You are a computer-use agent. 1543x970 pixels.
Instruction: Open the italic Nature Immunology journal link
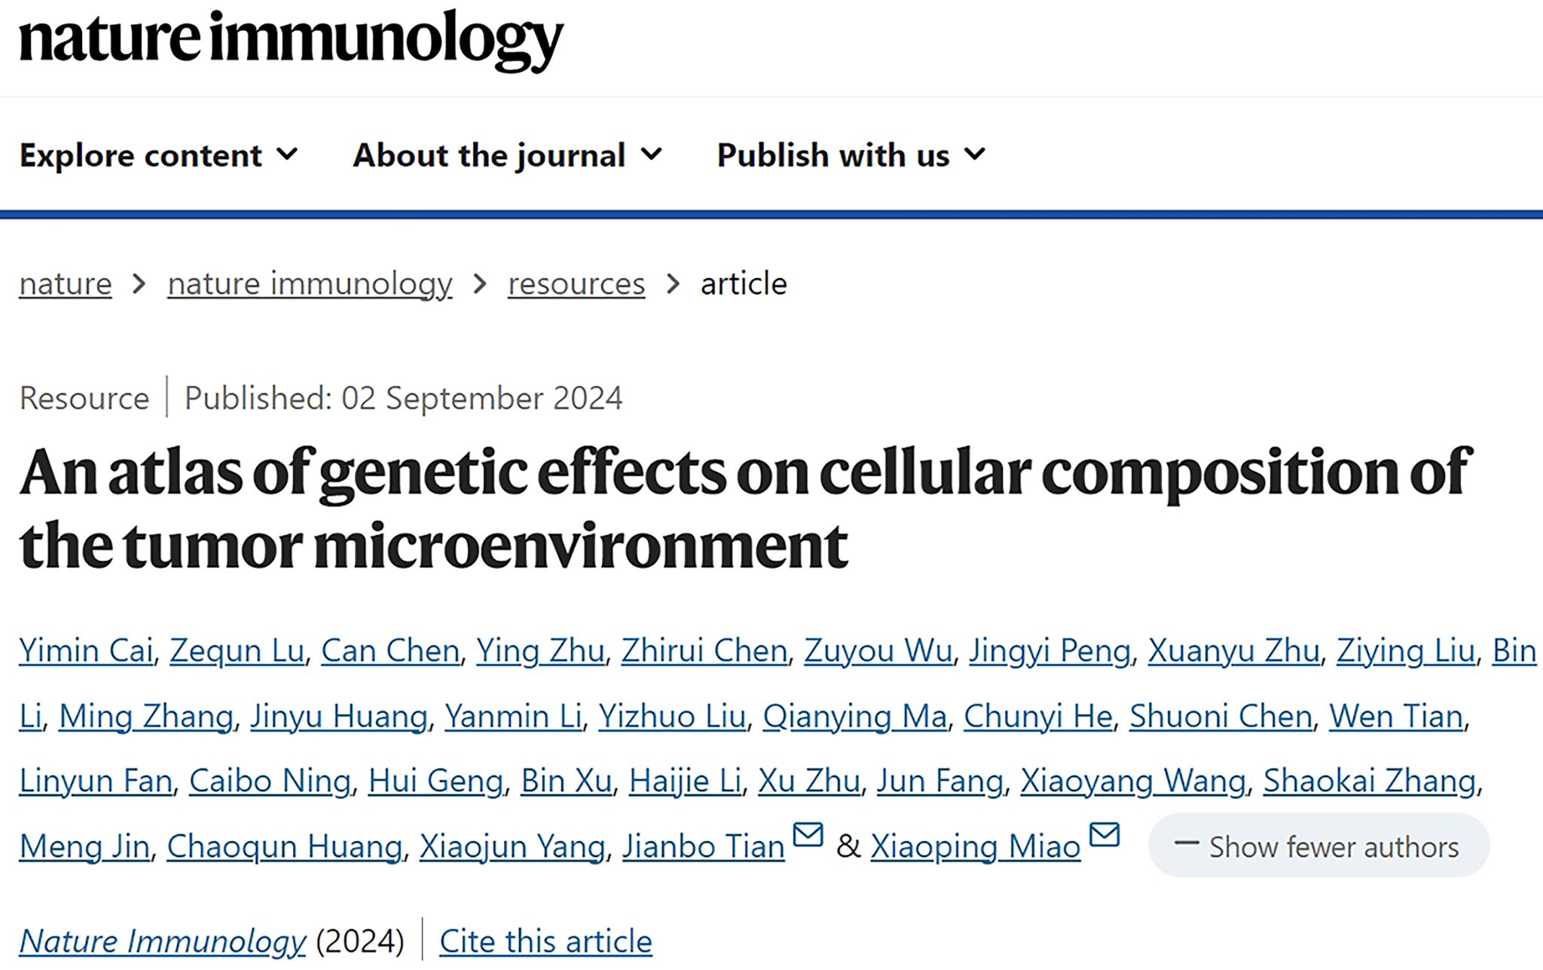(163, 941)
